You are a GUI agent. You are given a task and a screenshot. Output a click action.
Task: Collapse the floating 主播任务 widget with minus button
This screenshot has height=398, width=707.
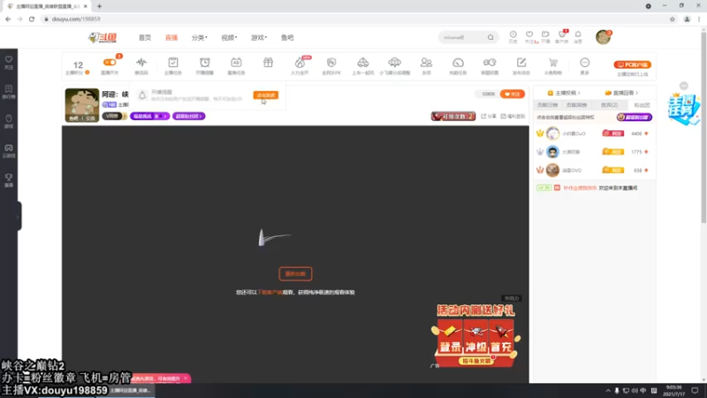point(684,86)
